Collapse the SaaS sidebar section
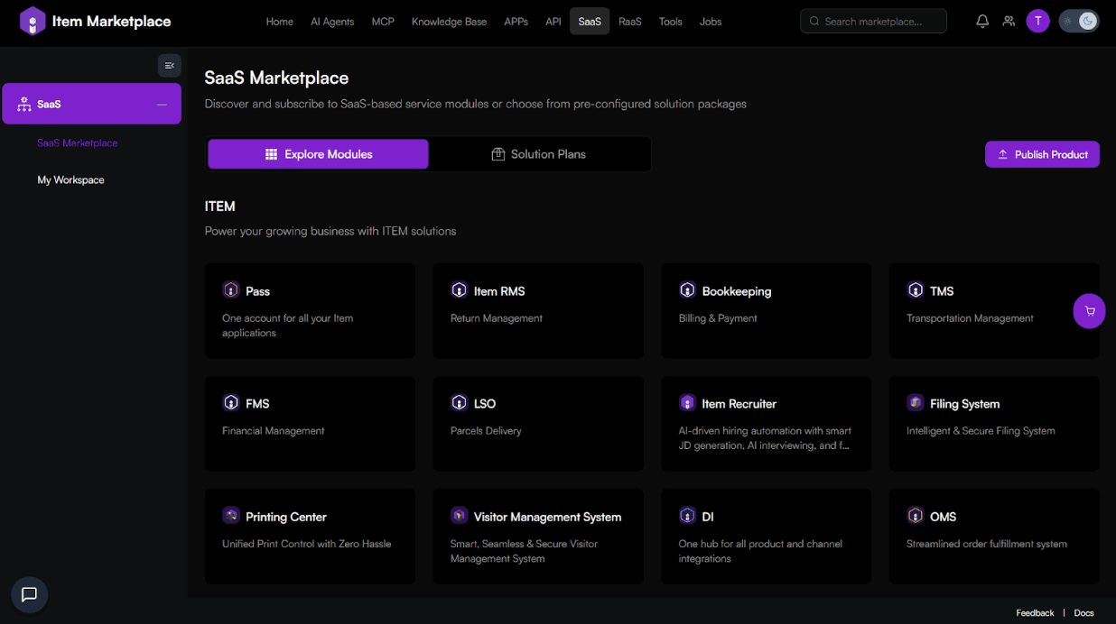 162,105
